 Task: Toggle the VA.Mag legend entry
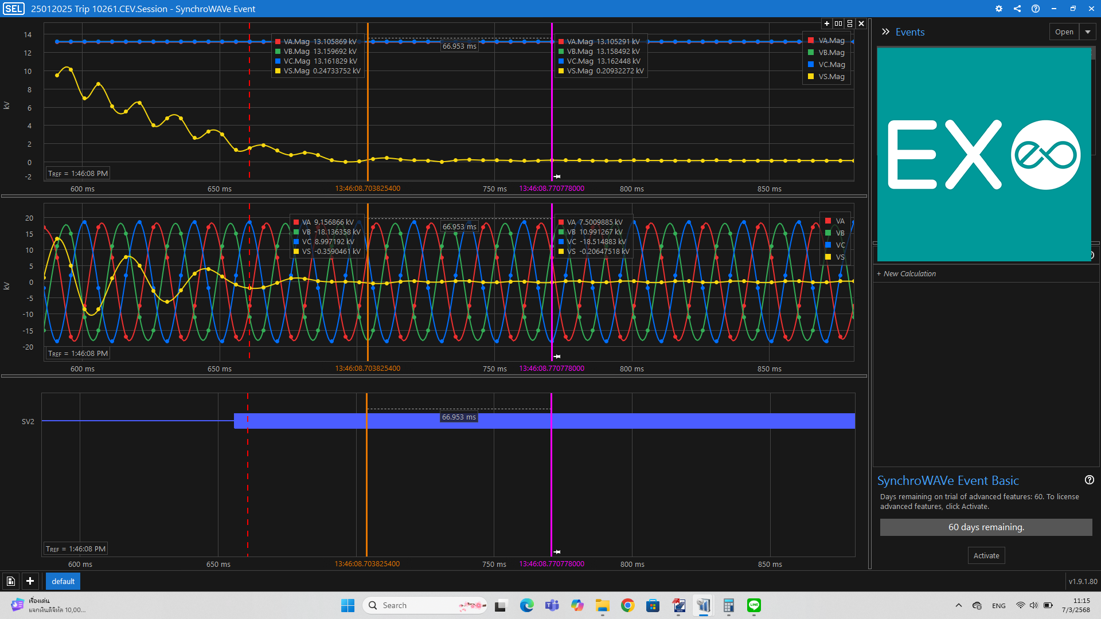pos(831,41)
